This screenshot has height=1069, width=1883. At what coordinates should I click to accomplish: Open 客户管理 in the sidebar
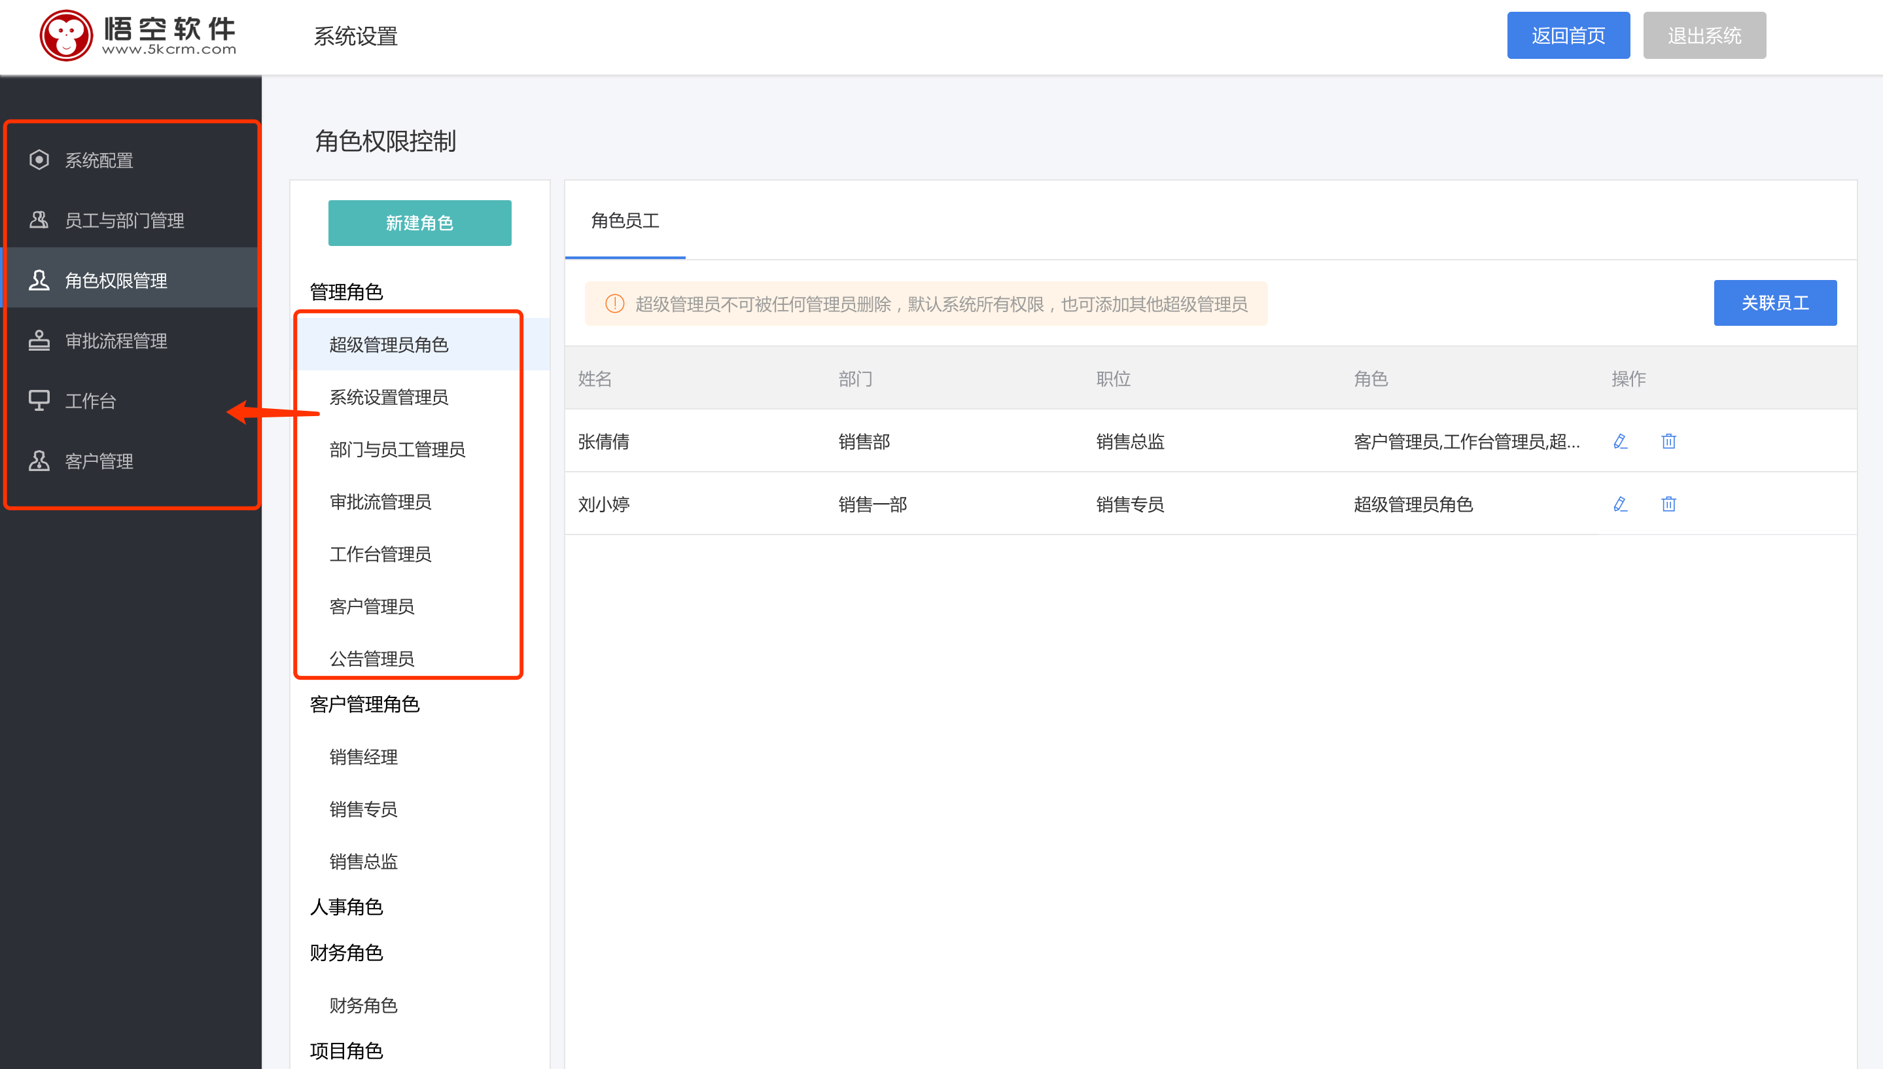131,461
